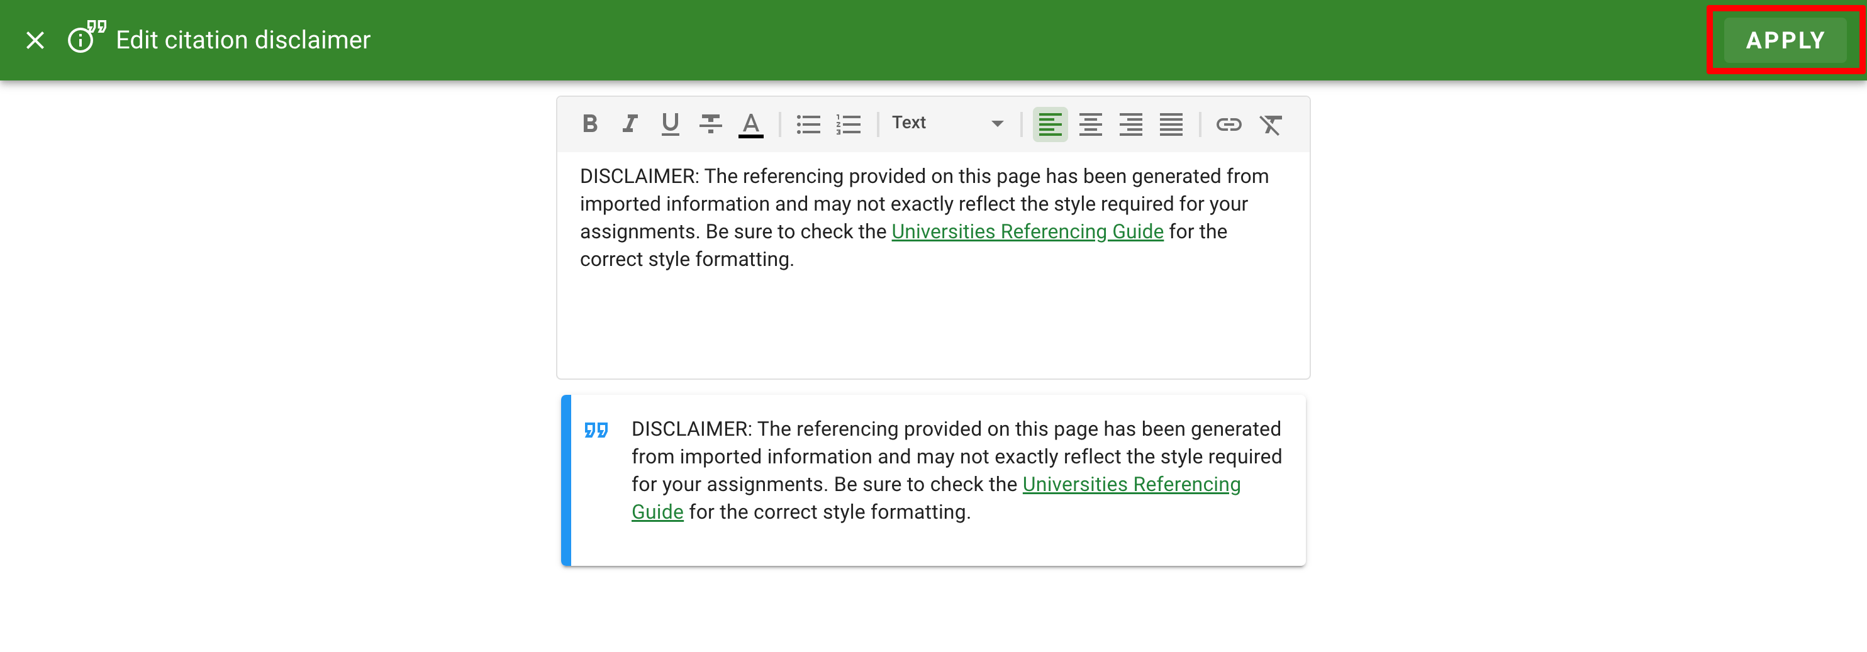Toggle underline formatting
Viewport: 1867px width, 652px height.
[670, 124]
